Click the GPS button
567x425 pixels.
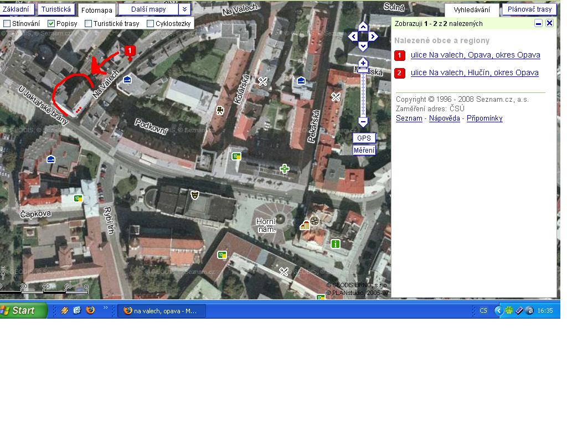point(364,138)
